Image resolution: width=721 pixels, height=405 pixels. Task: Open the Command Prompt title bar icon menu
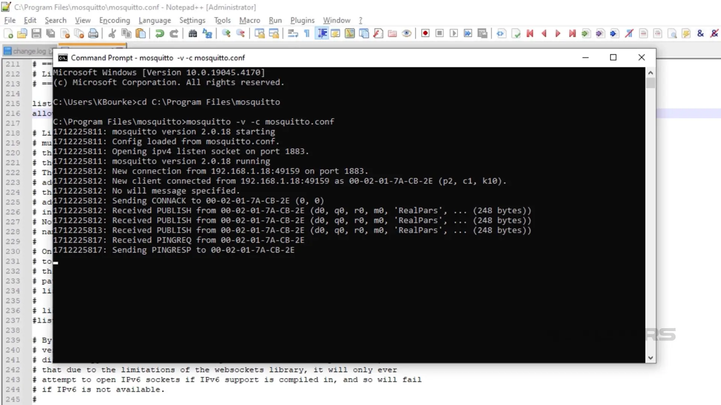(x=63, y=58)
